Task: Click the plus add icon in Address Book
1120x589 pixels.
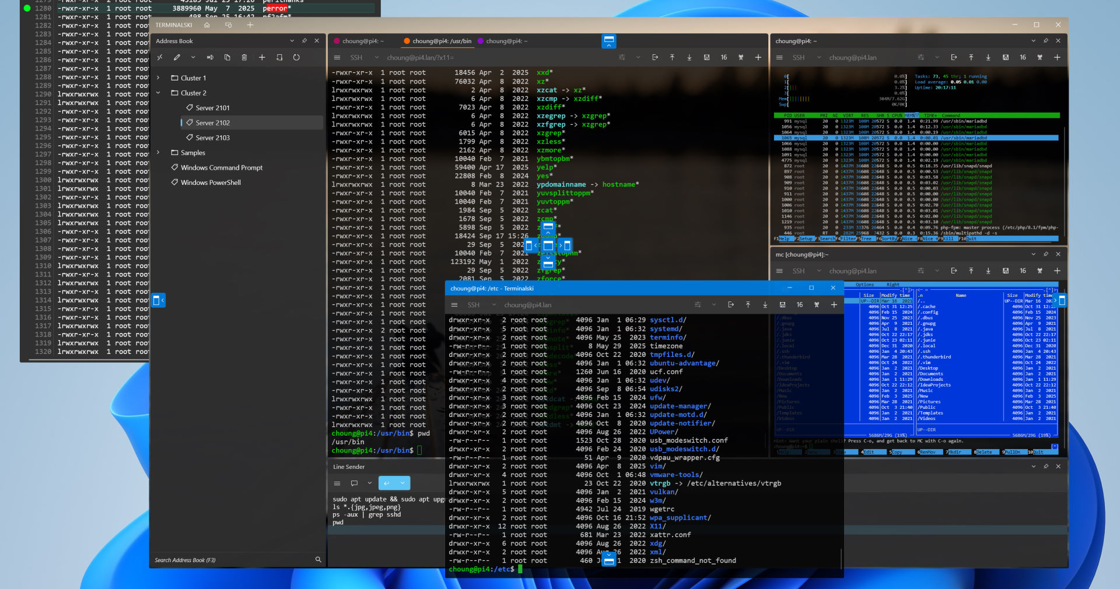Action: pyautogui.click(x=262, y=57)
